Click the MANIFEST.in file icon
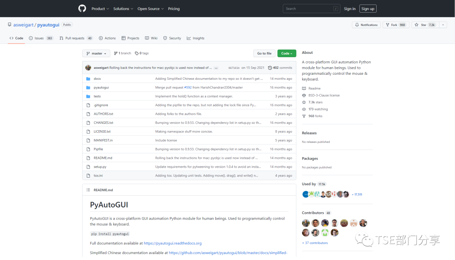The height and width of the screenshot is (260, 455). tap(88, 141)
